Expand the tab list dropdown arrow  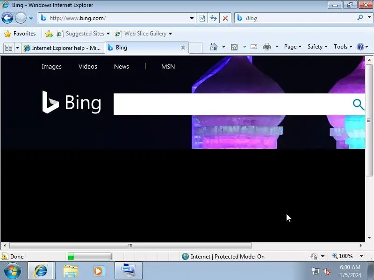[17, 48]
